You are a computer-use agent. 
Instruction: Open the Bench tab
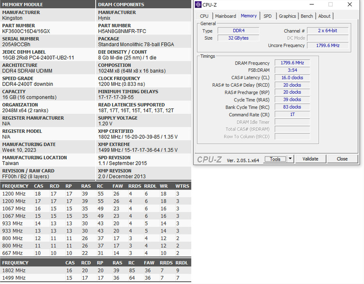pyautogui.click(x=307, y=16)
